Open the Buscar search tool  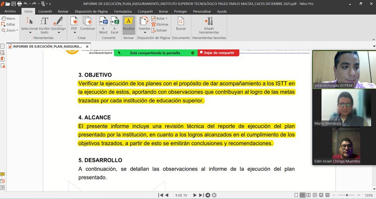click(x=181, y=23)
